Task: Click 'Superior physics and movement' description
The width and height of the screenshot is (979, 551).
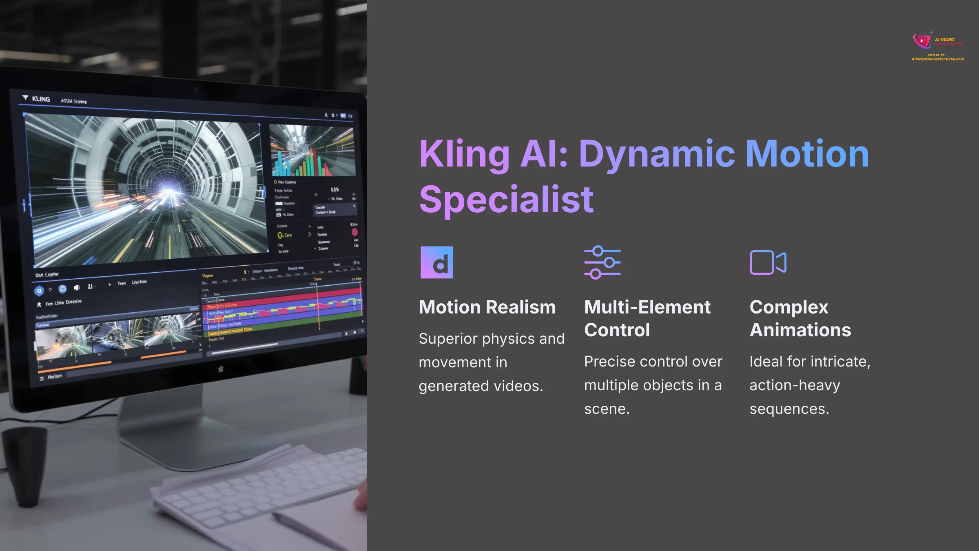Action: coord(492,362)
